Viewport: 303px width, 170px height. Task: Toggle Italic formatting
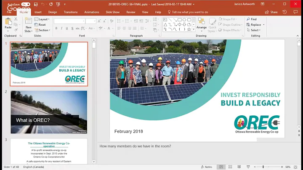[x=61, y=28]
